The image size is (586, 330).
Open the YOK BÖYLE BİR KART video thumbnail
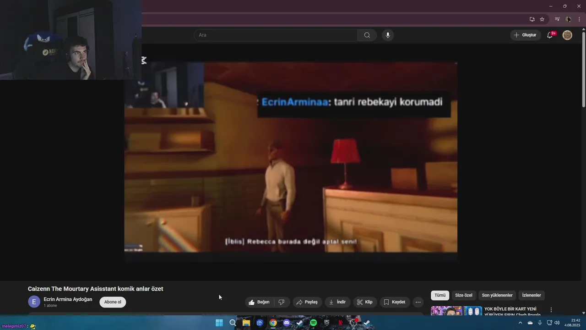pyautogui.click(x=456, y=311)
